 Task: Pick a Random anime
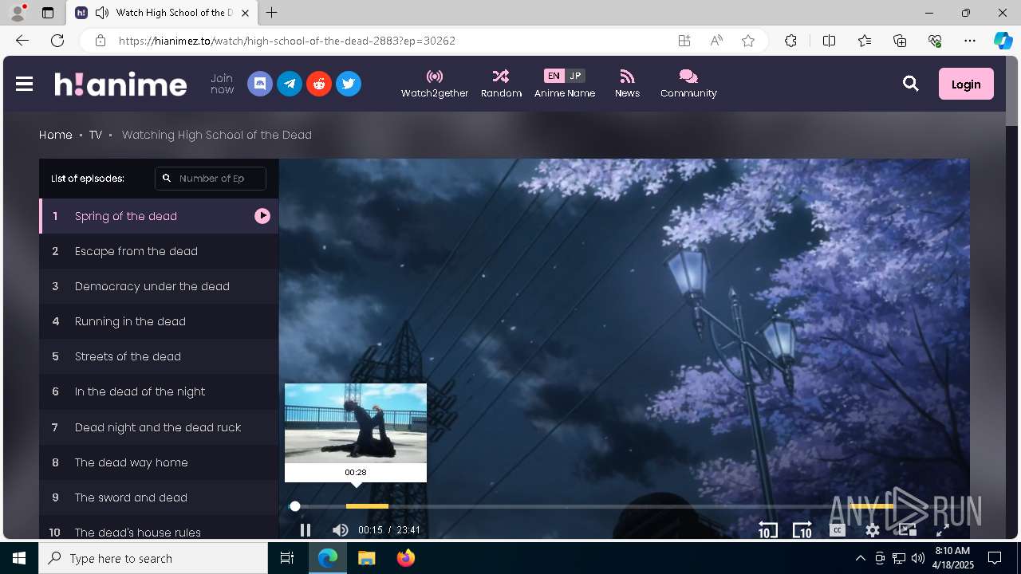click(x=501, y=84)
